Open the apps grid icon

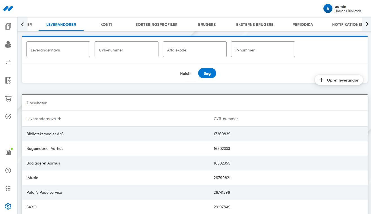tap(8, 188)
